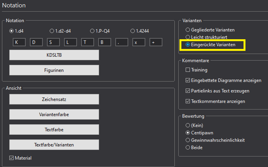Toggle the Material checkbox

coord(12,158)
